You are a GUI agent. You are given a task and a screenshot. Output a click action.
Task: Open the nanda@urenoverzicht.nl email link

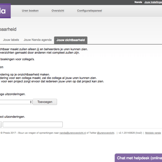[x=73, y=133]
